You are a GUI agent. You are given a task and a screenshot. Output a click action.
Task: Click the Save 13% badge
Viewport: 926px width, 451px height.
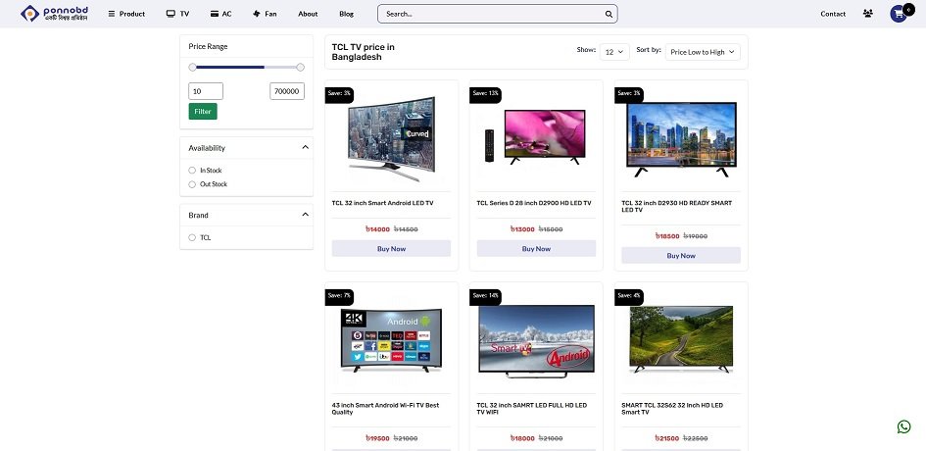click(x=485, y=93)
